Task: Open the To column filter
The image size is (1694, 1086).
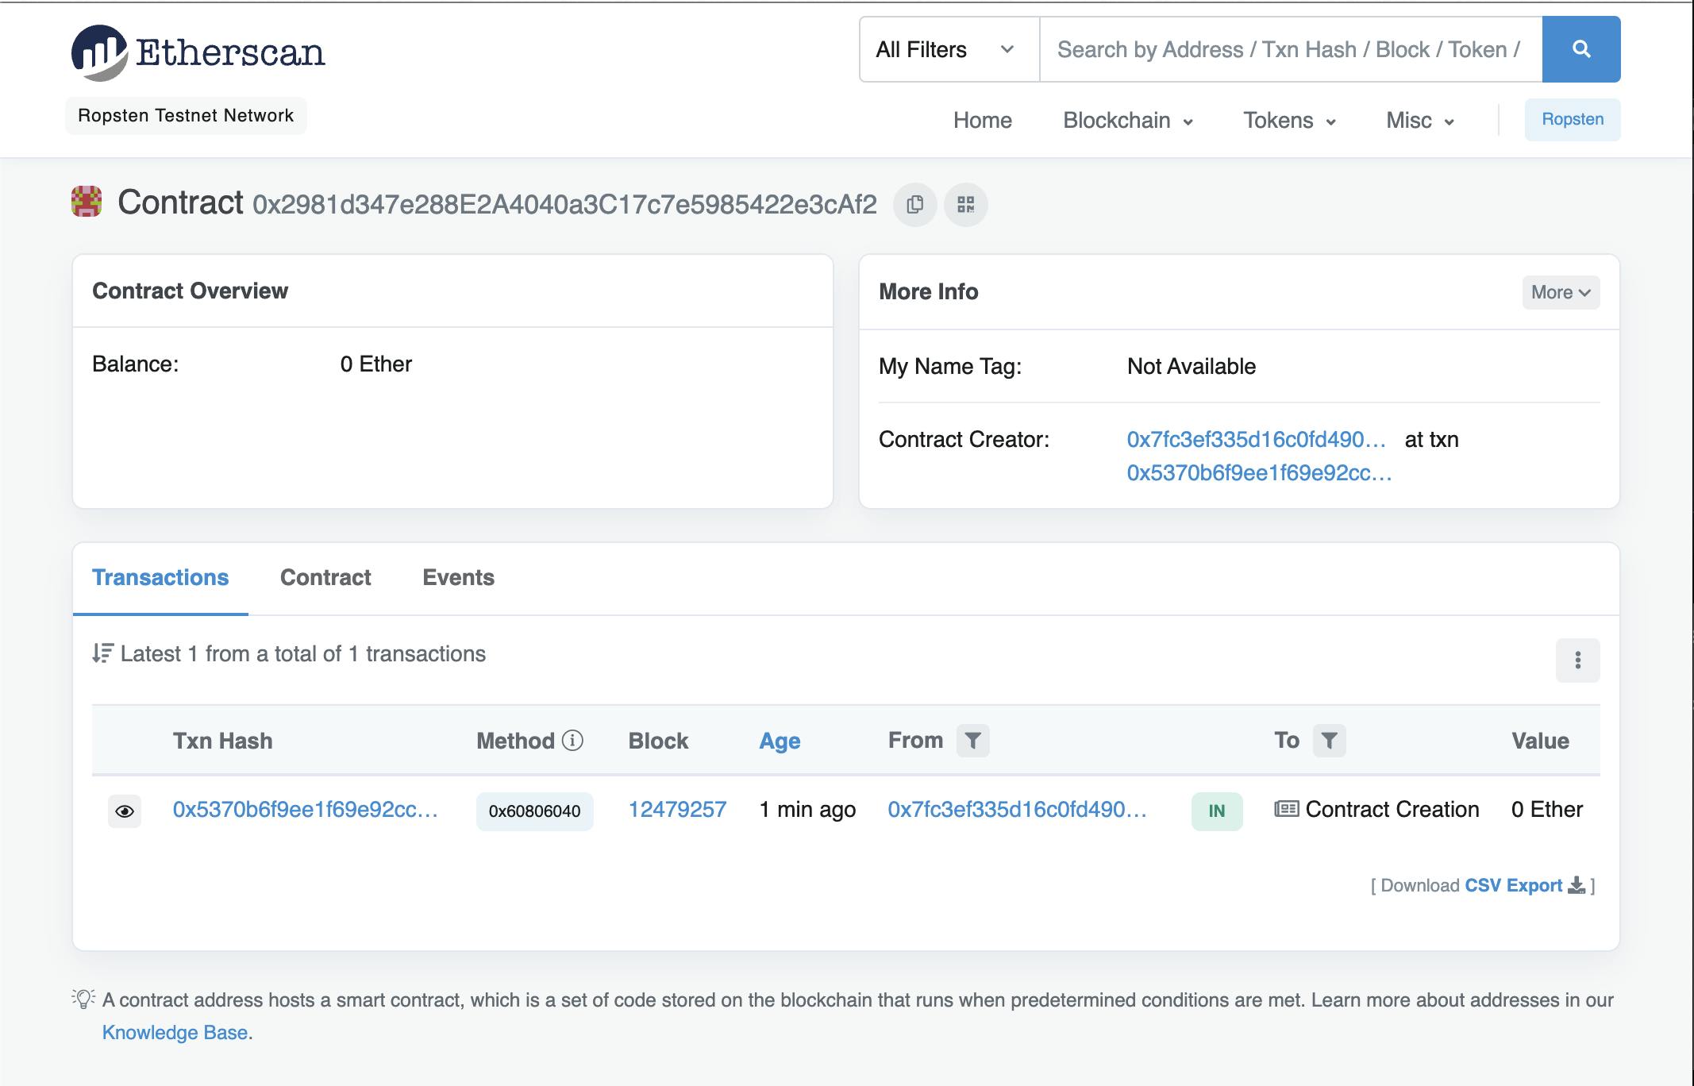Action: click(1330, 740)
